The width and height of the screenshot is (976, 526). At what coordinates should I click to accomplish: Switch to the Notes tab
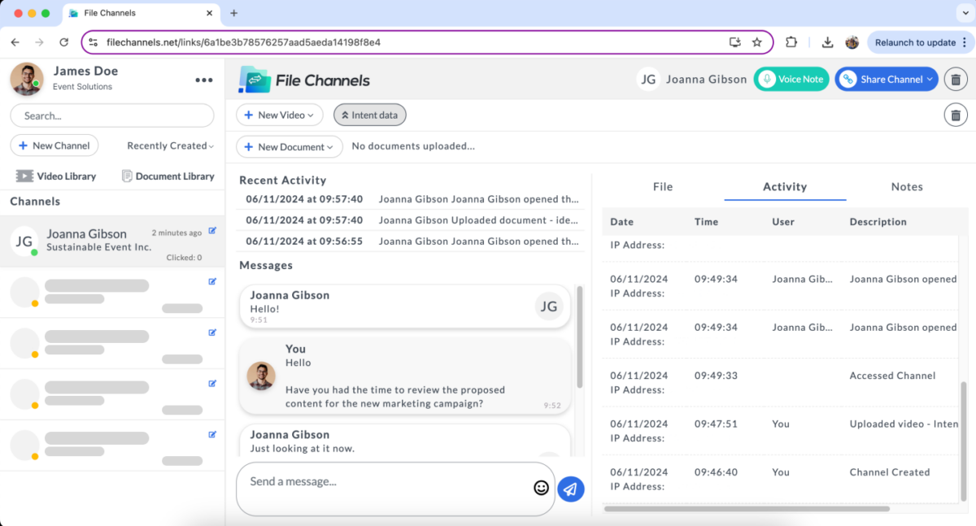pos(907,186)
